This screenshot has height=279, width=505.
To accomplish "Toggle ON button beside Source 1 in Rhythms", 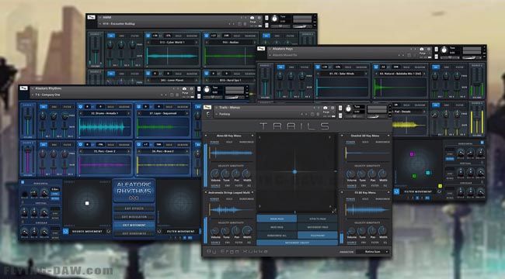I will click(x=44, y=107).
